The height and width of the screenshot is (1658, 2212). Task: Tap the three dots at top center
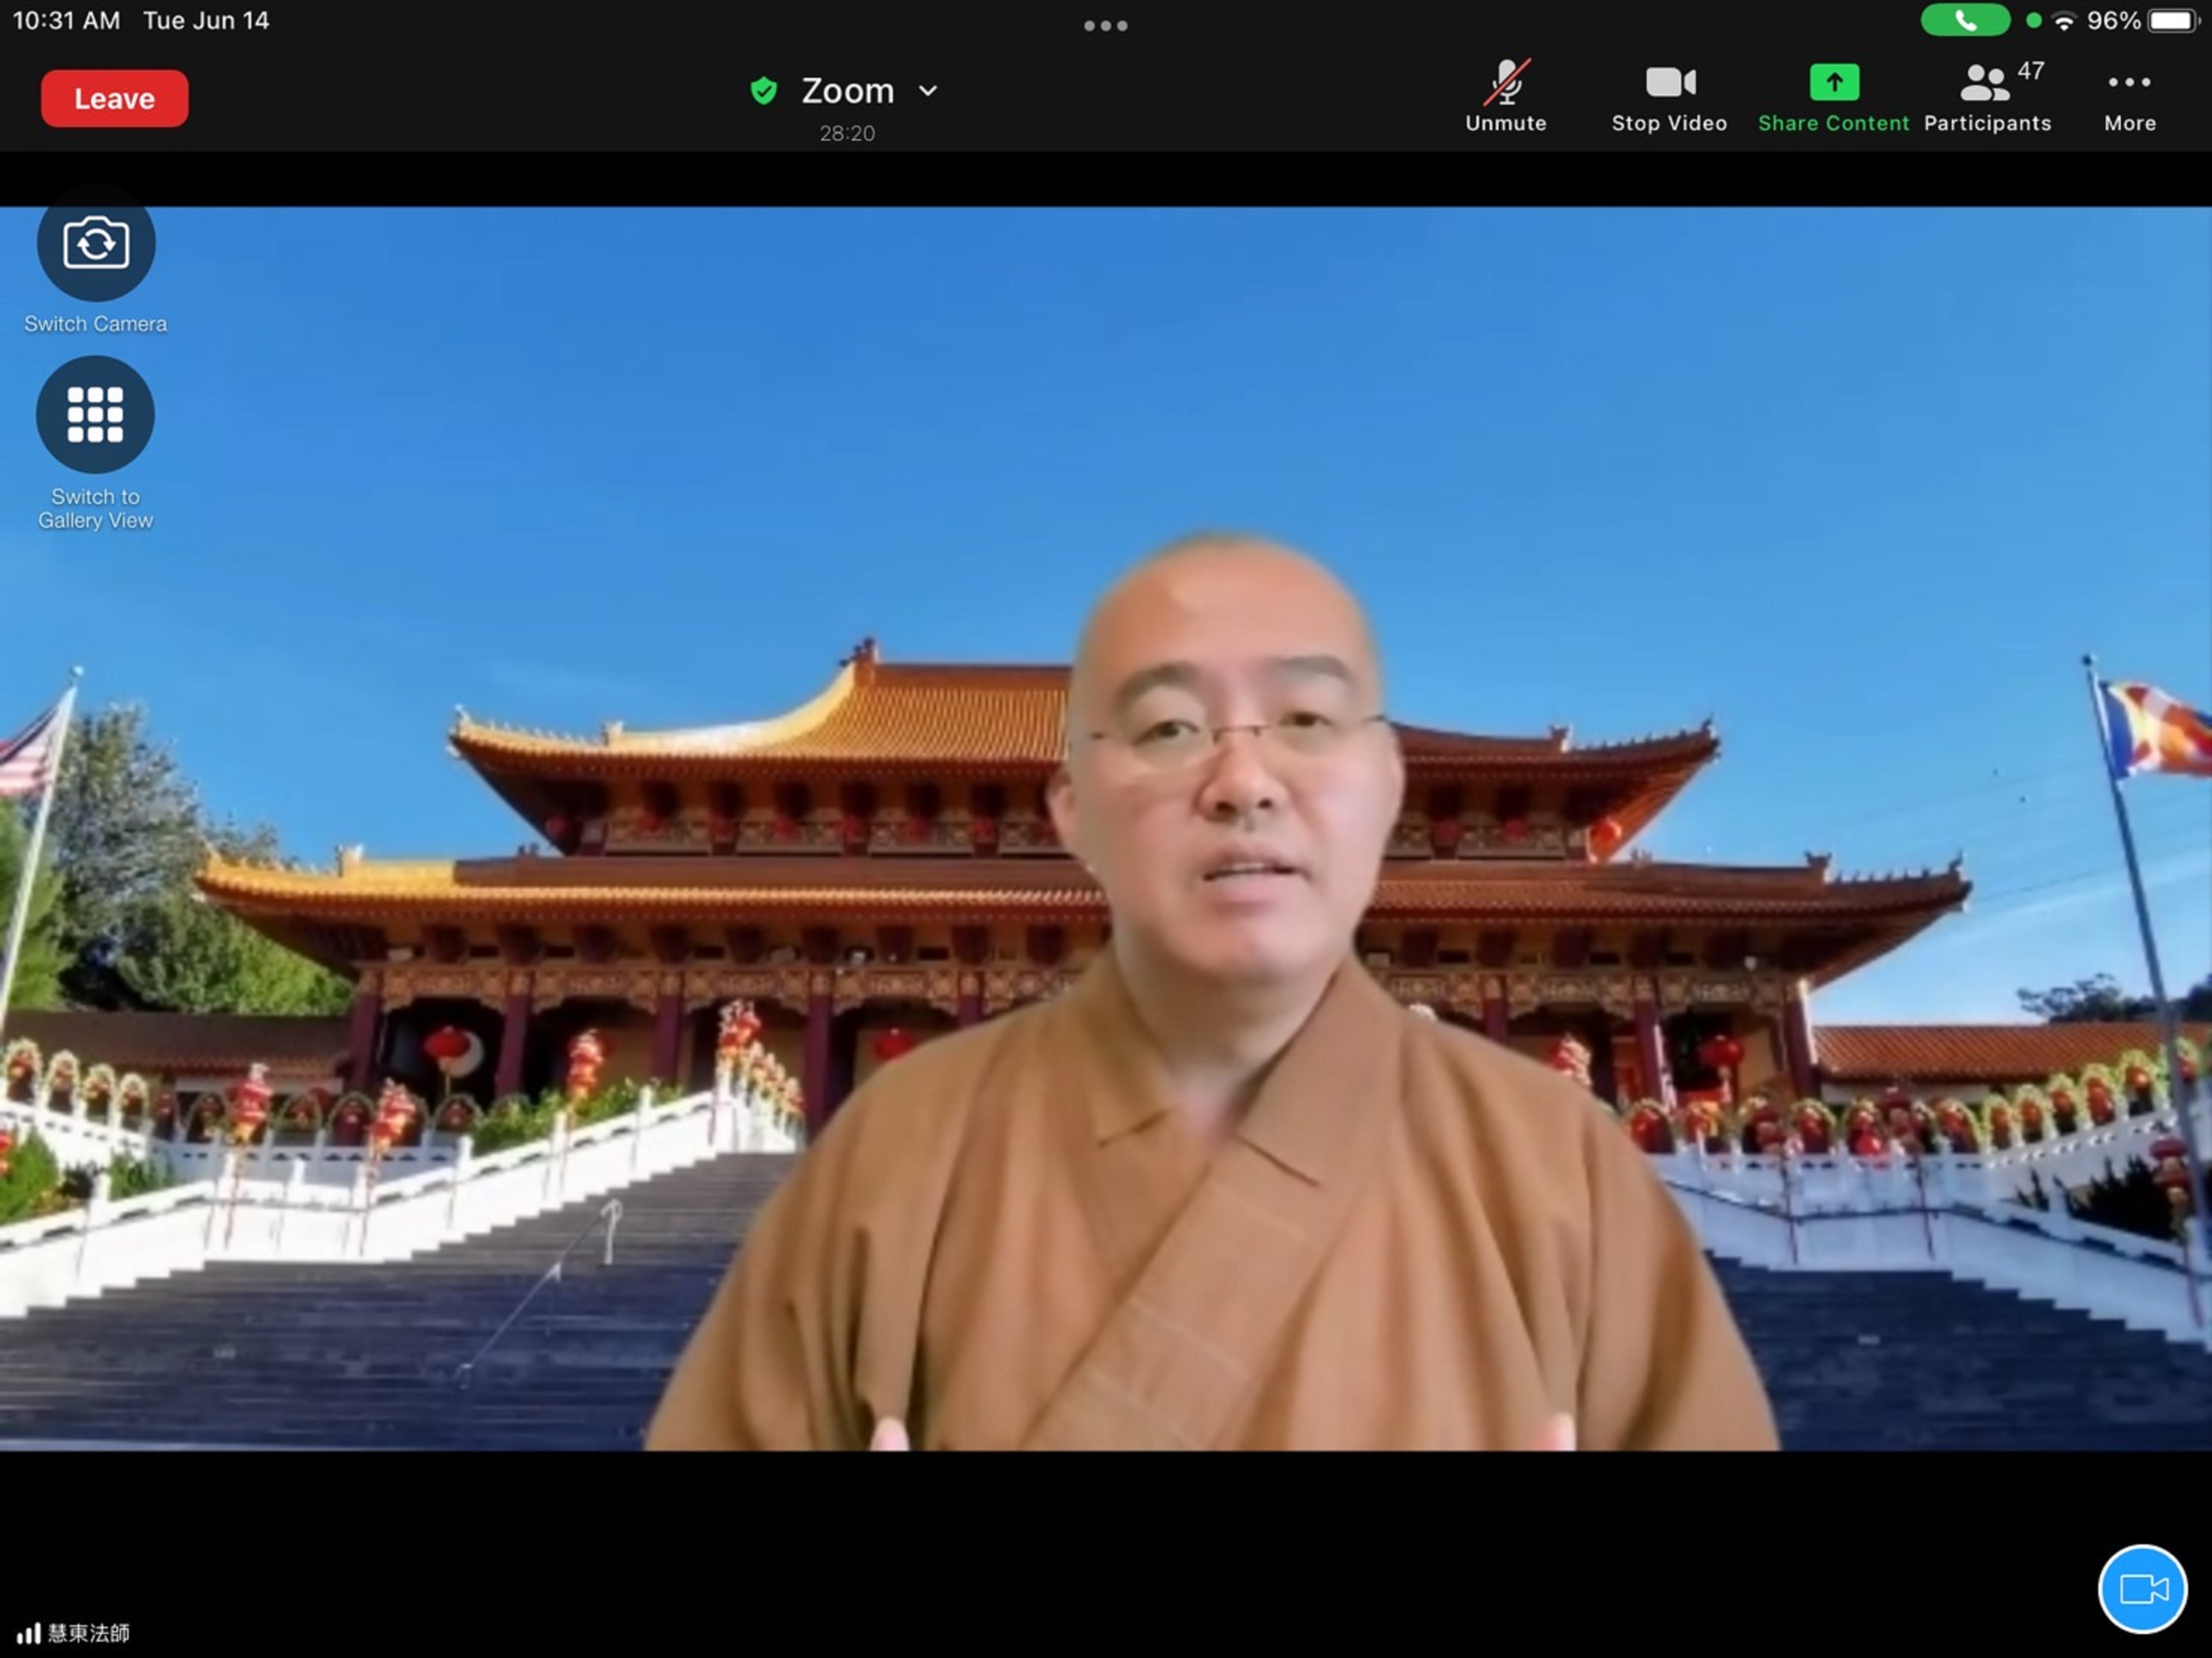click(1106, 26)
